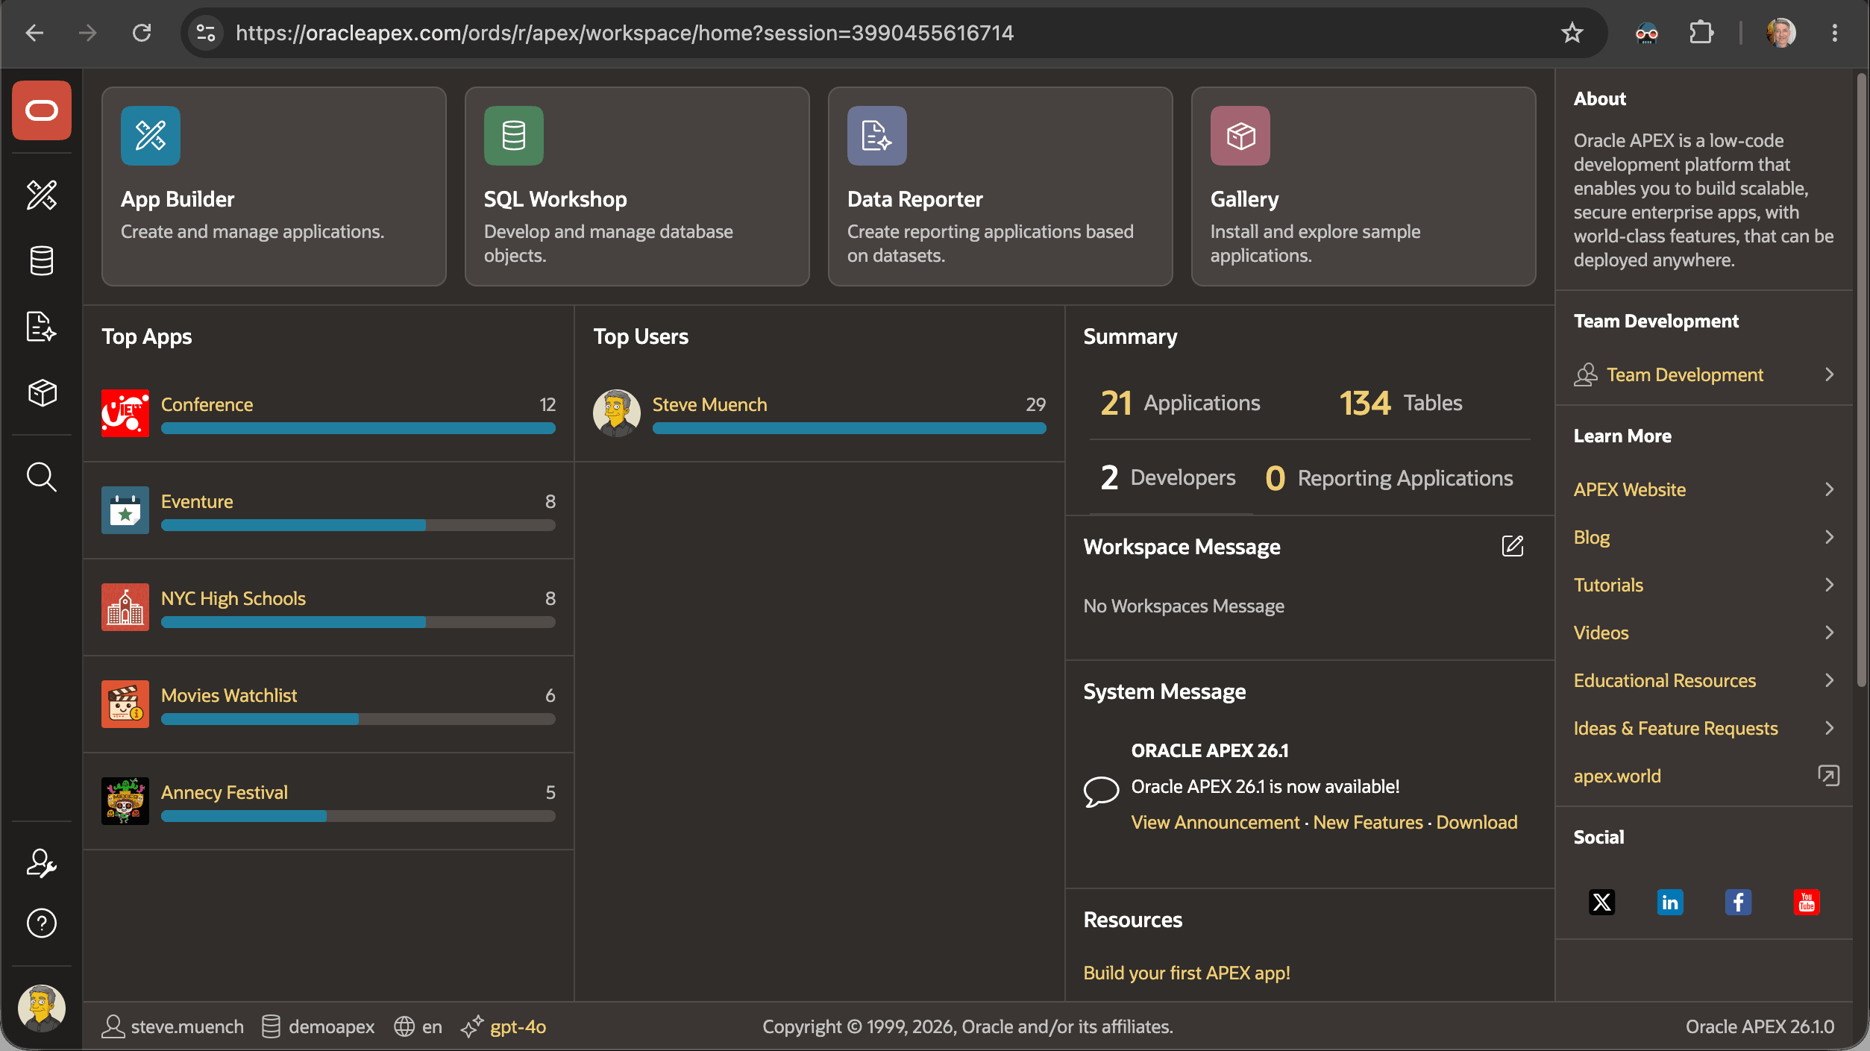Click New Features link
The image size is (1870, 1051).
(1368, 822)
